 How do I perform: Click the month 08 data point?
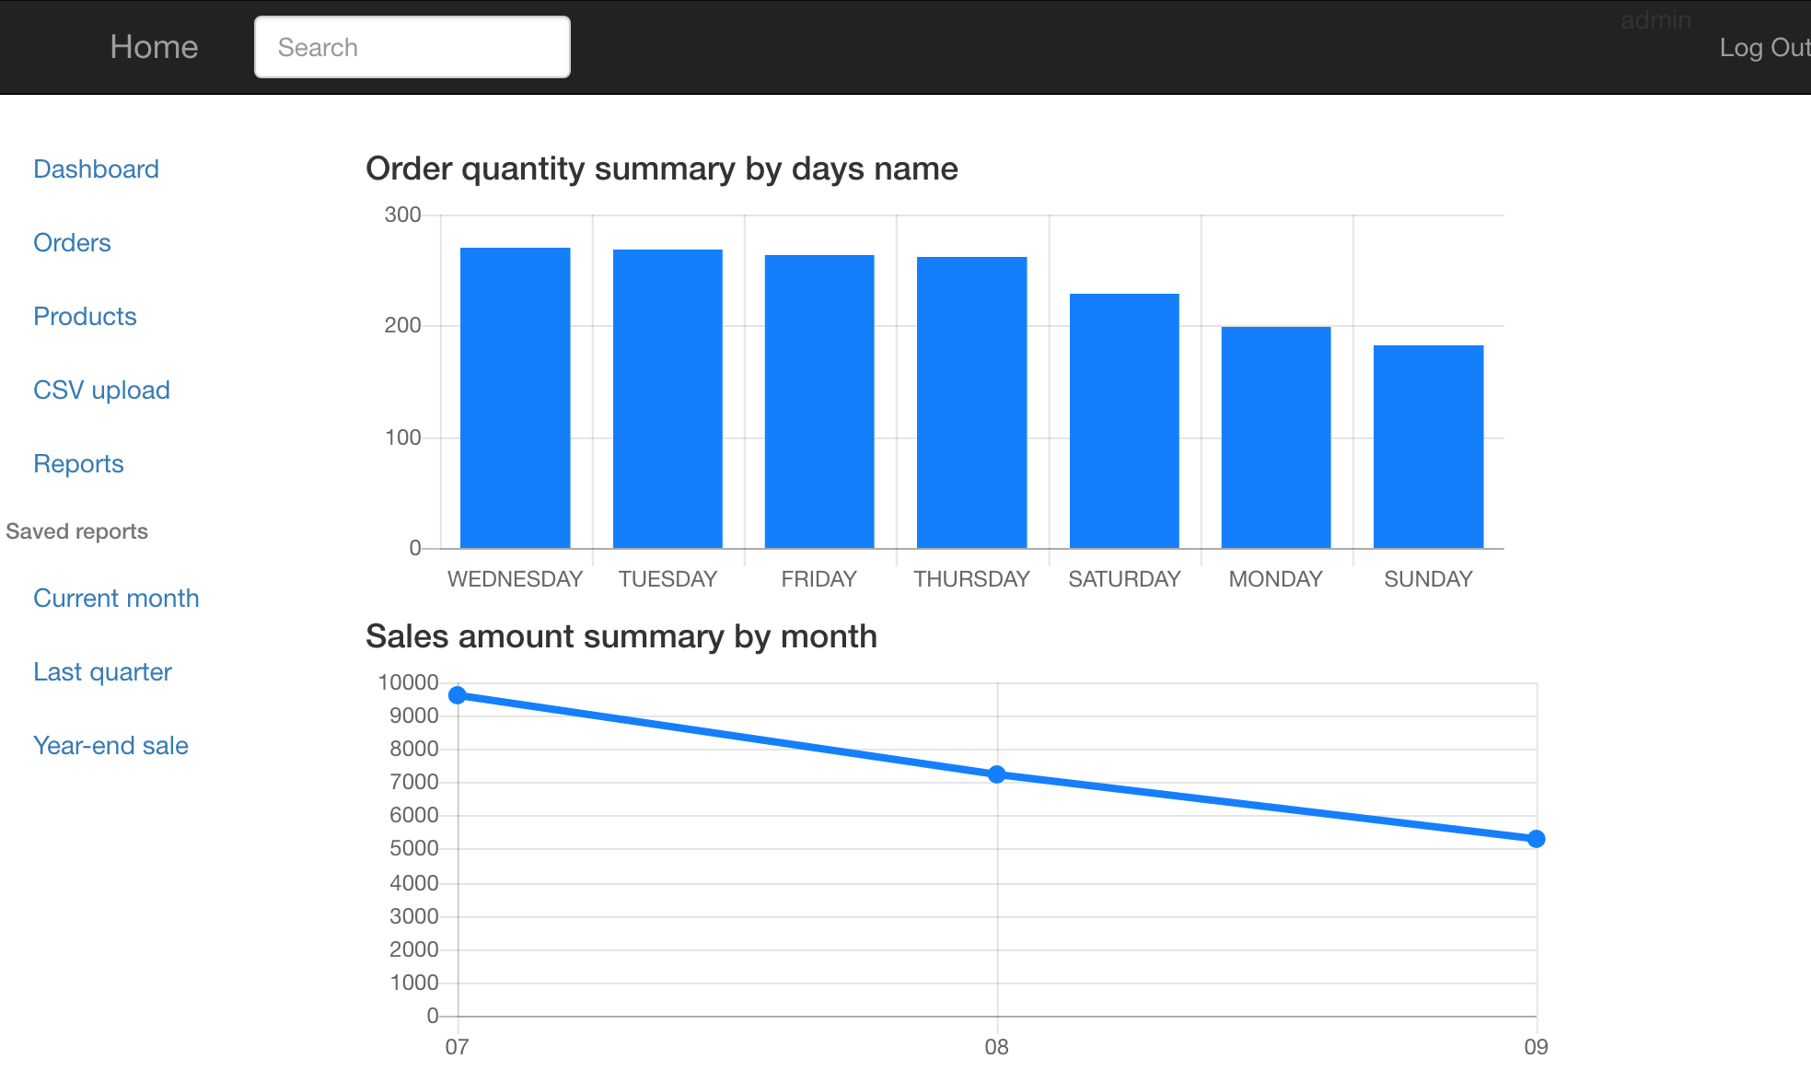(x=997, y=774)
